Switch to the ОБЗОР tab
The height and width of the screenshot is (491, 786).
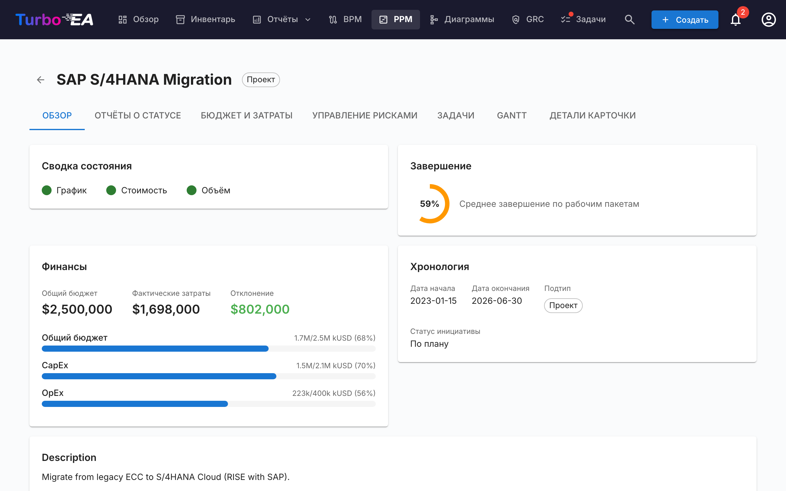pyautogui.click(x=57, y=115)
